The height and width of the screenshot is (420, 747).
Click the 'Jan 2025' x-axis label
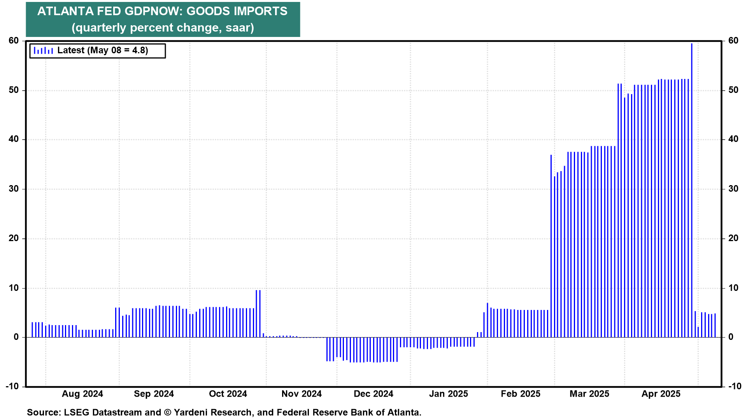(448, 394)
